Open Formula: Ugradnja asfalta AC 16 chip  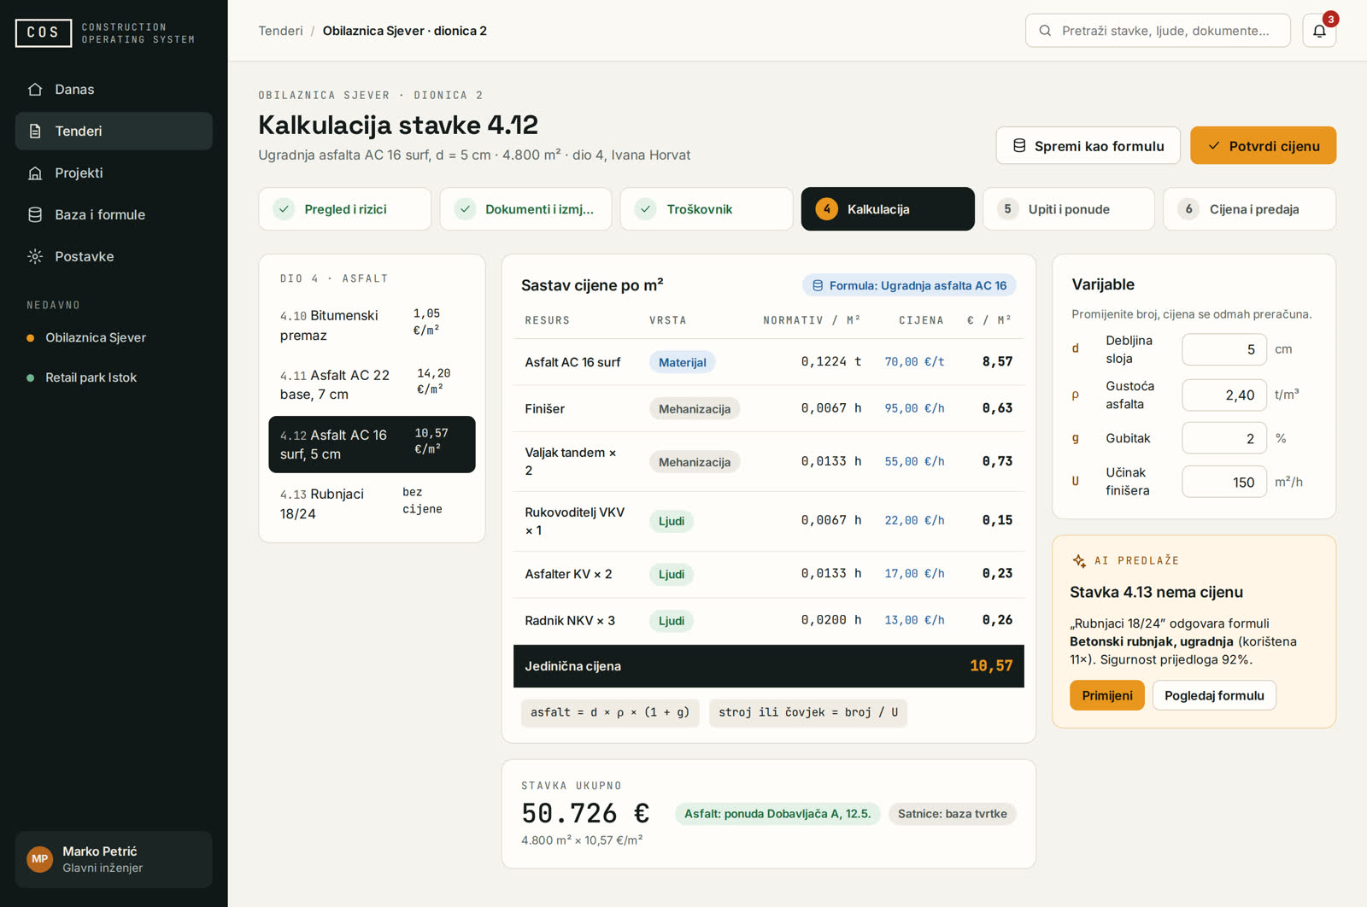pyautogui.click(x=909, y=285)
